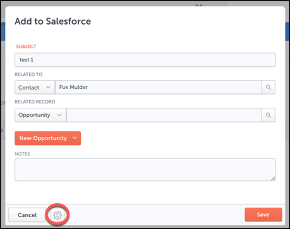
Task: Click the Related To label
Action: 28,74
